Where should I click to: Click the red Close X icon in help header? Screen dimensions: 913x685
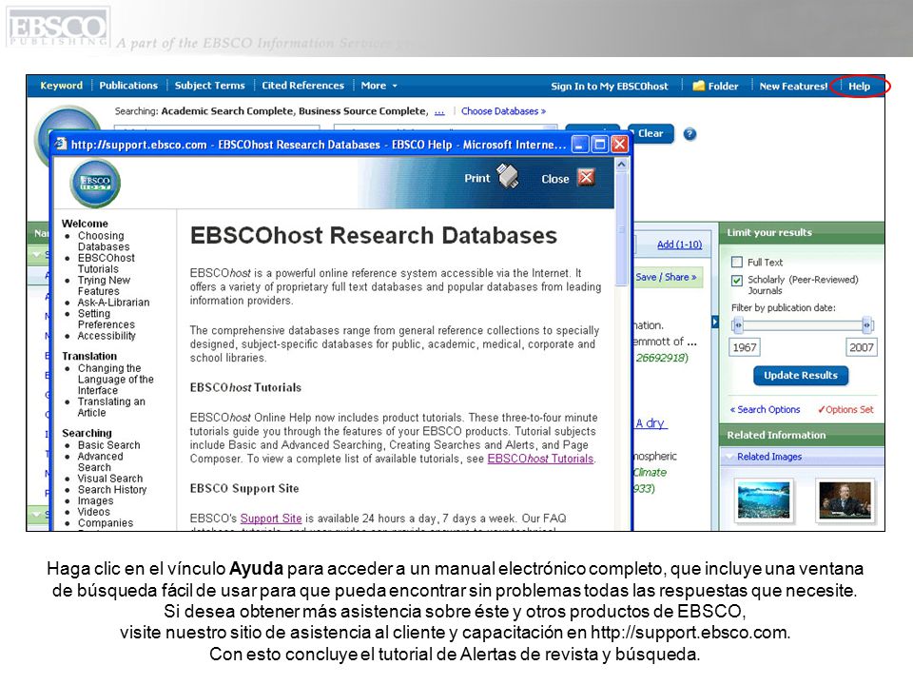pos(587,177)
